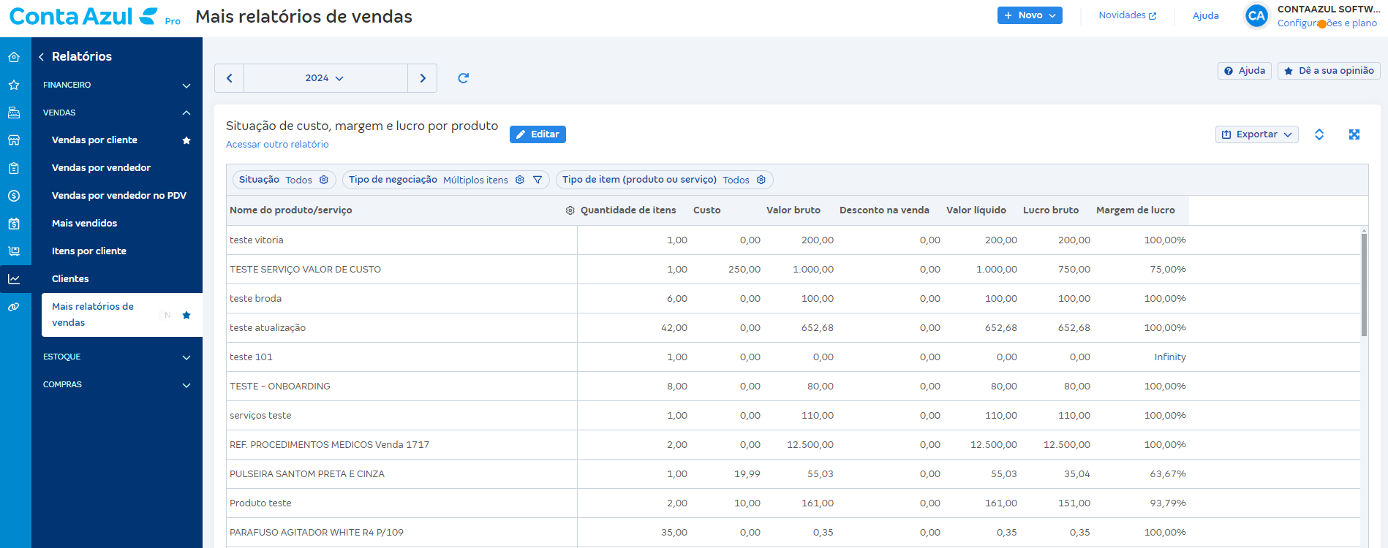Open the line chart reports icon in the left rail

pos(14,279)
